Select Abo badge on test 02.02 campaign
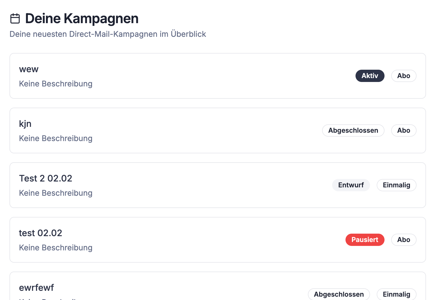 (x=403, y=240)
